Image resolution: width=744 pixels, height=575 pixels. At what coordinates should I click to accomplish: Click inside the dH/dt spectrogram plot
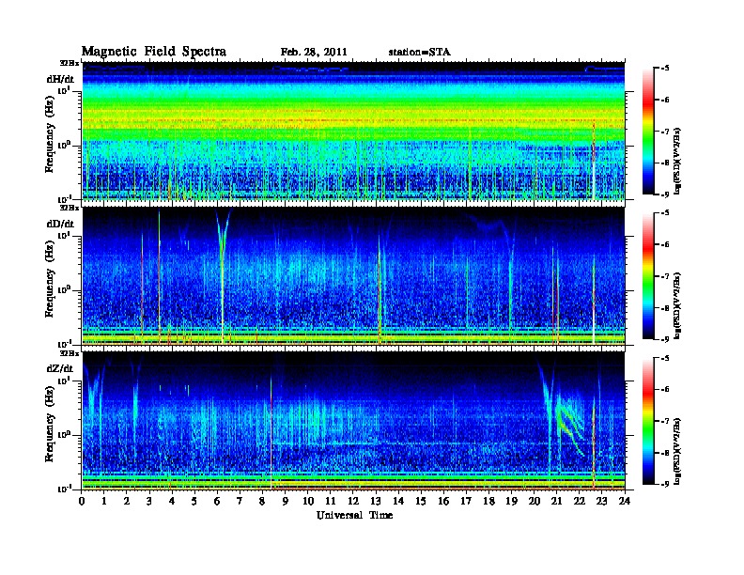click(x=353, y=131)
